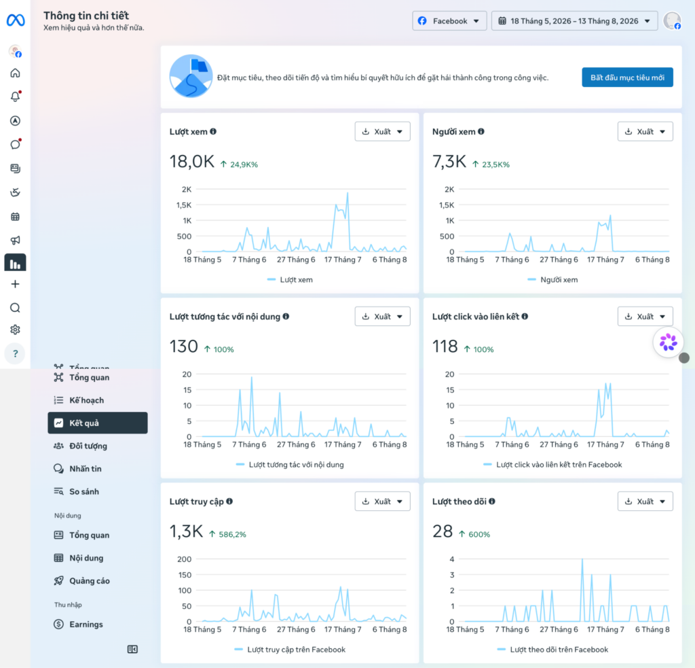This screenshot has height=668, width=695.
Task: Open the Home icon in the left rail
Action: pyautogui.click(x=15, y=73)
